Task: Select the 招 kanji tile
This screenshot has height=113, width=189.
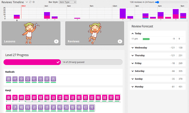Action: coord(85,107)
